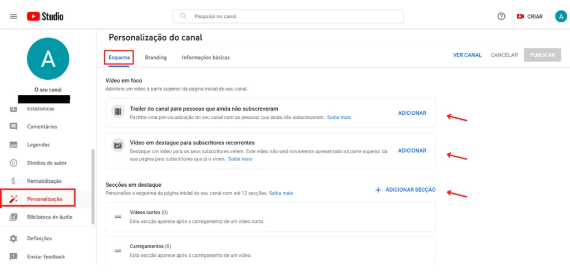Image resolution: width=570 pixels, height=272 pixels.
Task: Open Rentabilização in the sidebar
Action: click(44, 181)
